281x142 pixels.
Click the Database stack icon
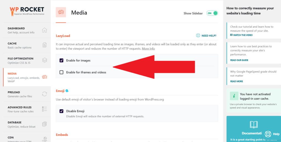tap(44, 124)
